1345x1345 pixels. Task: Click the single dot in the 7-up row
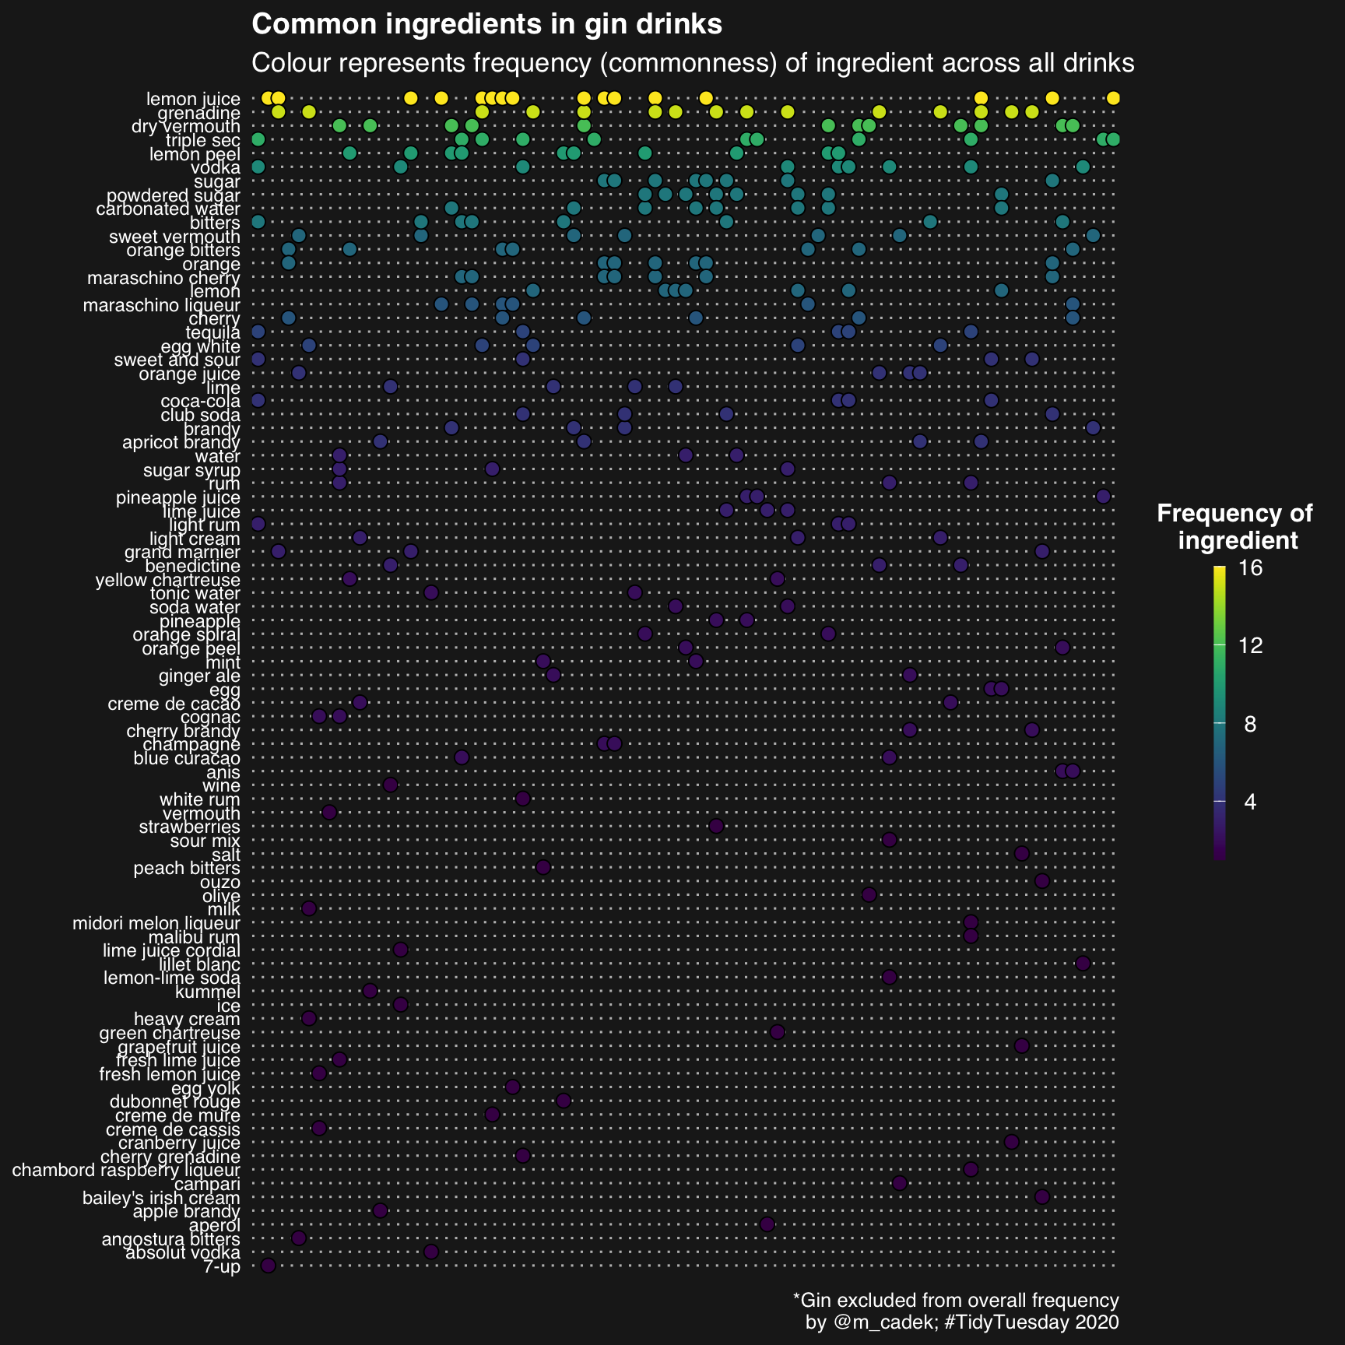(269, 1266)
